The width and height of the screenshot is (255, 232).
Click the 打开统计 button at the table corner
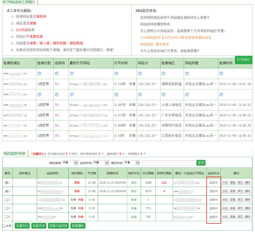tap(244, 59)
